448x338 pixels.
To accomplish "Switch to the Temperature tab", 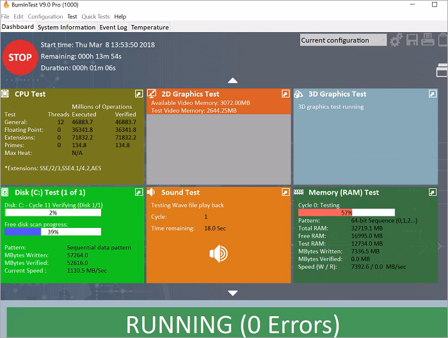I will coord(150,27).
